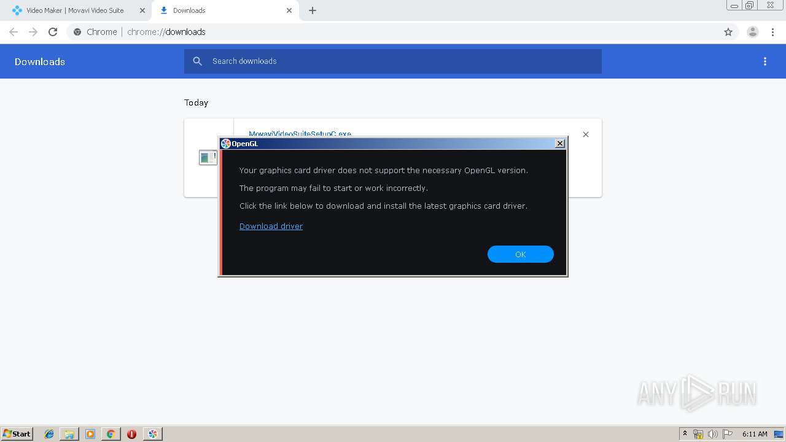Close the Downloads tab
Viewport: 786px width, 442px height.
tap(289, 10)
